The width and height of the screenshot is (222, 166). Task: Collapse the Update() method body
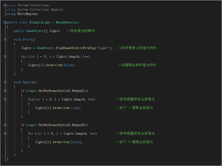coord(5,82)
